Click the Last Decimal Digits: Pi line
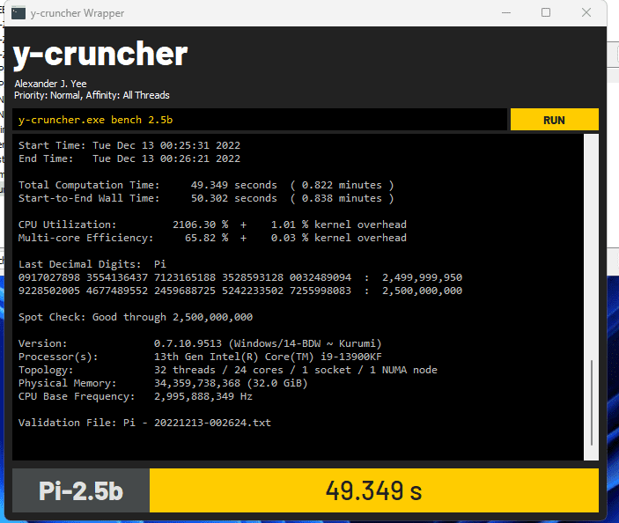This screenshot has height=523, width=619. click(92, 264)
